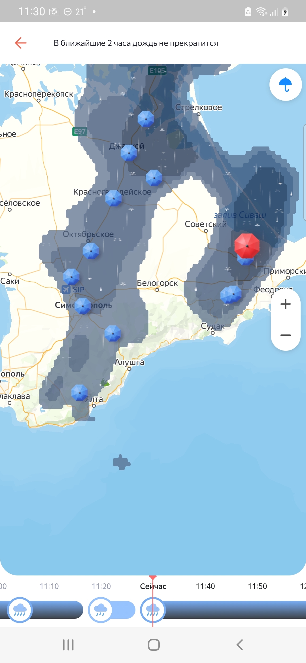The image size is (306, 663).
Task: Tap the SIP airport icon on map
Action: click(x=66, y=290)
